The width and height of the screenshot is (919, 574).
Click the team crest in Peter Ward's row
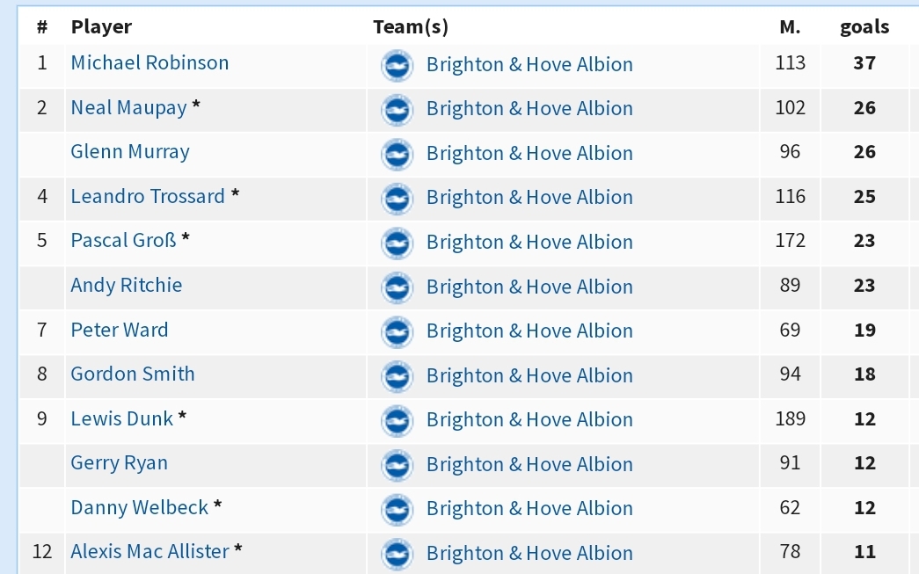[x=397, y=332]
